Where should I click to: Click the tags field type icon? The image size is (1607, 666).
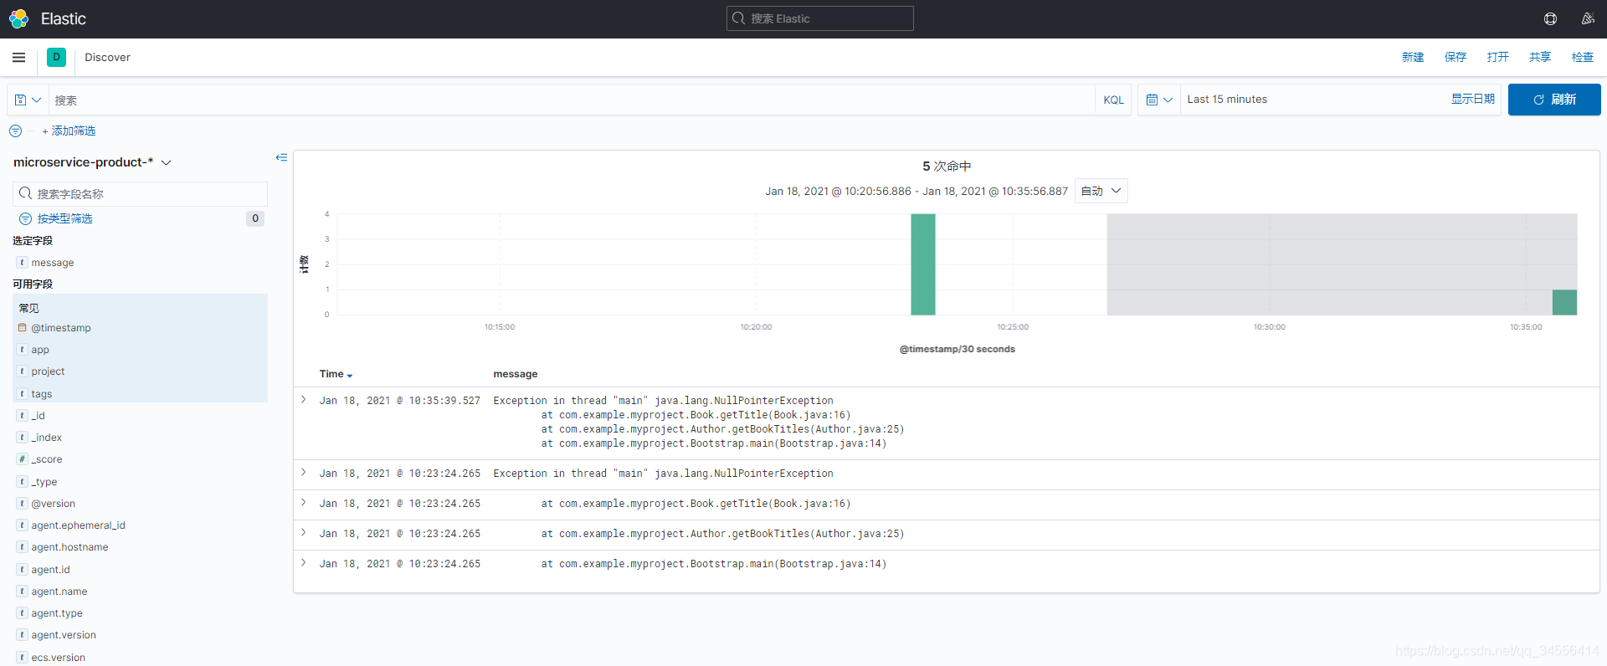point(23,394)
